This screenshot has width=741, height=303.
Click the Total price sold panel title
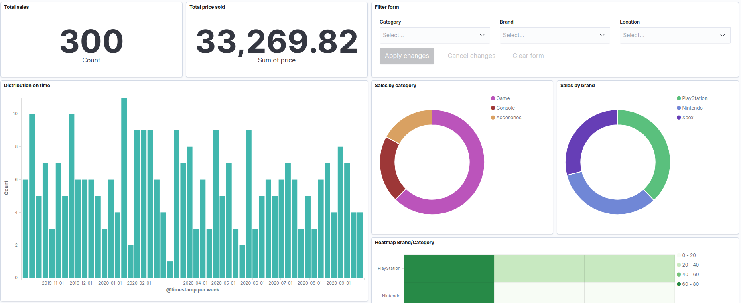[207, 7]
